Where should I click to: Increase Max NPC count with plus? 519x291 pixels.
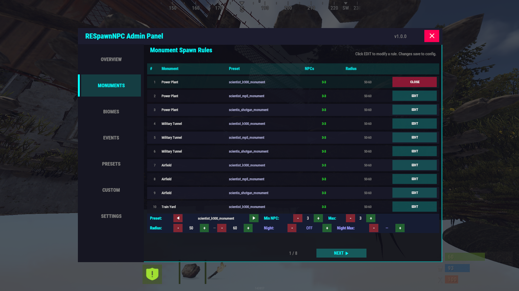pos(371,218)
